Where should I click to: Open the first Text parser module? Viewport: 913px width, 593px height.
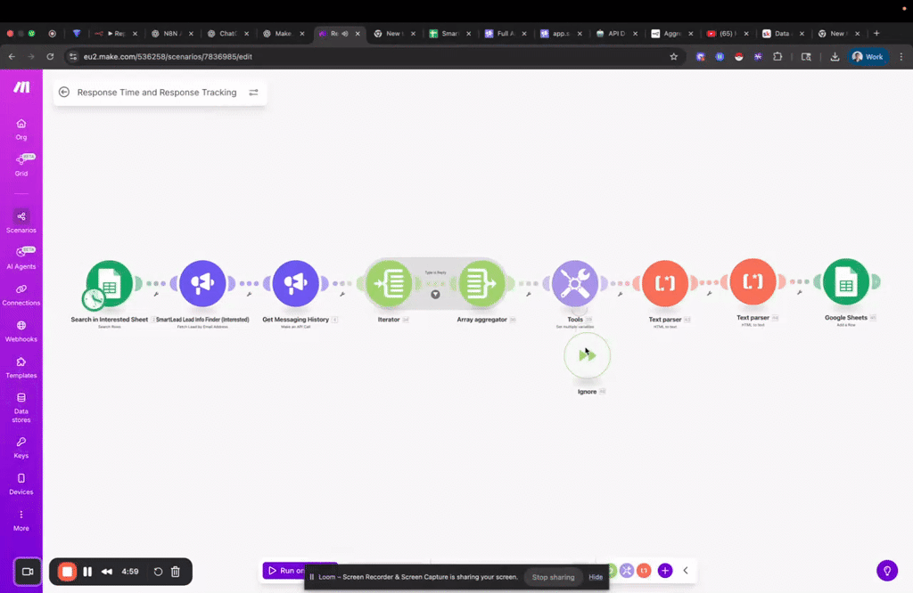tap(665, 283)
